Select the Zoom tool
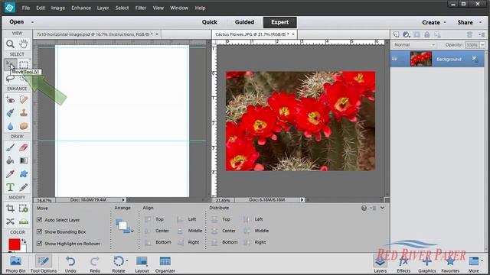 pos(10,44)
